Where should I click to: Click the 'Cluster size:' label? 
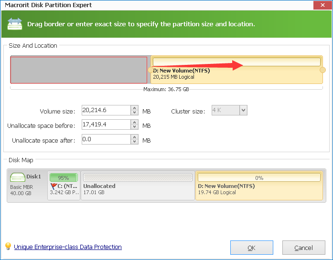click(188, 111)
